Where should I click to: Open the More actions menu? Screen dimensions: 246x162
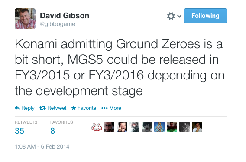pos(111,108)
